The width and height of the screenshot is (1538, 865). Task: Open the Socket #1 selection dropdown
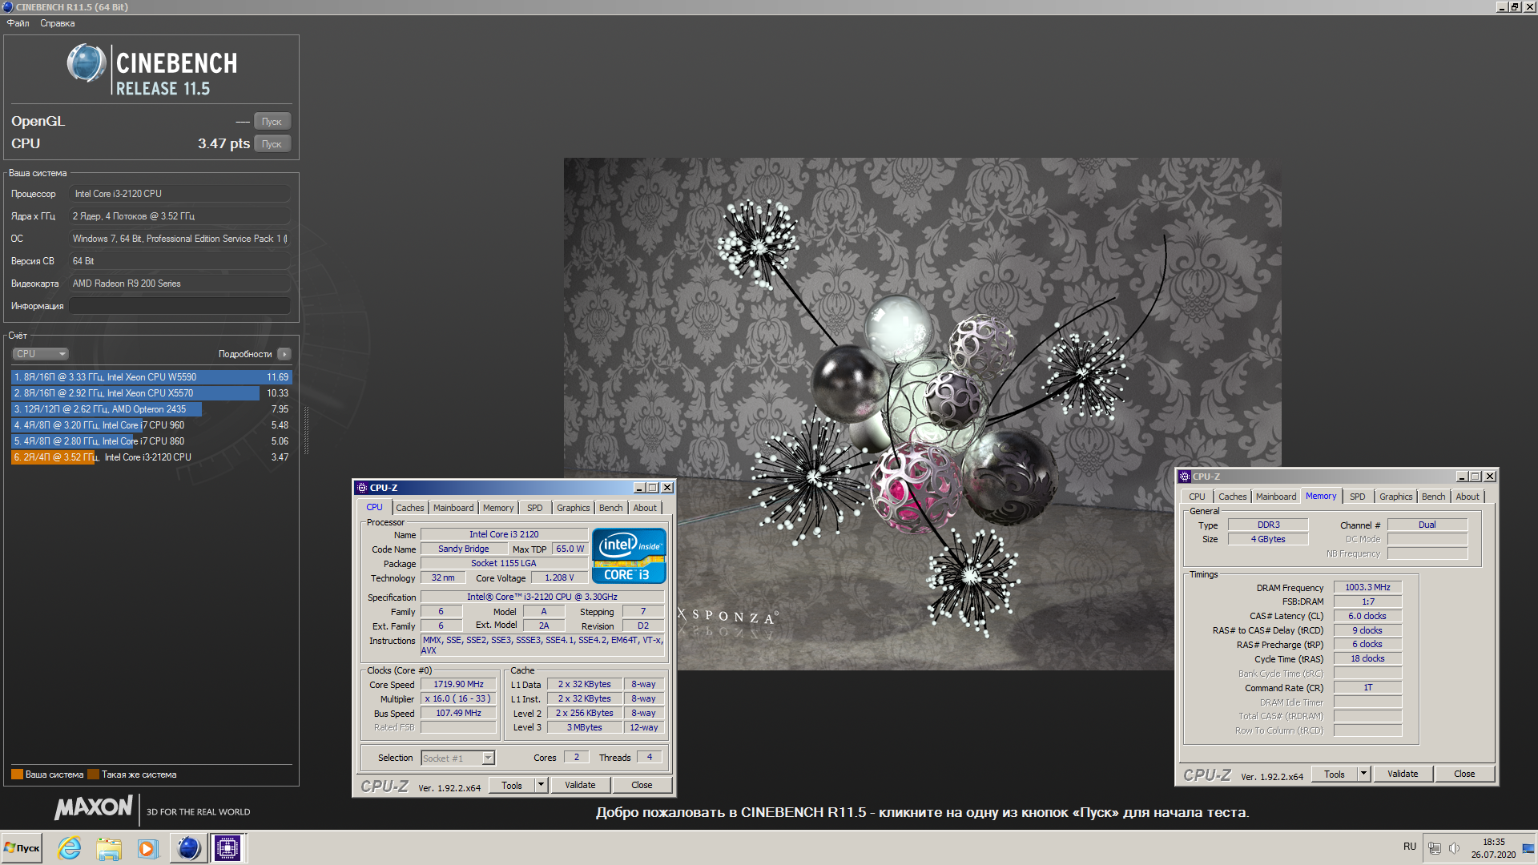(x=458, y=758)
